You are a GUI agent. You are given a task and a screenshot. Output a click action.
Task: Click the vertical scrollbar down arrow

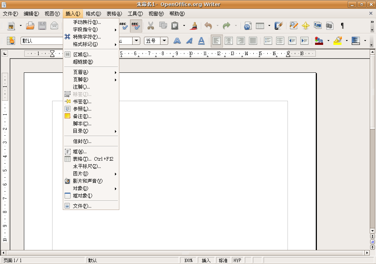pos(372,231)
